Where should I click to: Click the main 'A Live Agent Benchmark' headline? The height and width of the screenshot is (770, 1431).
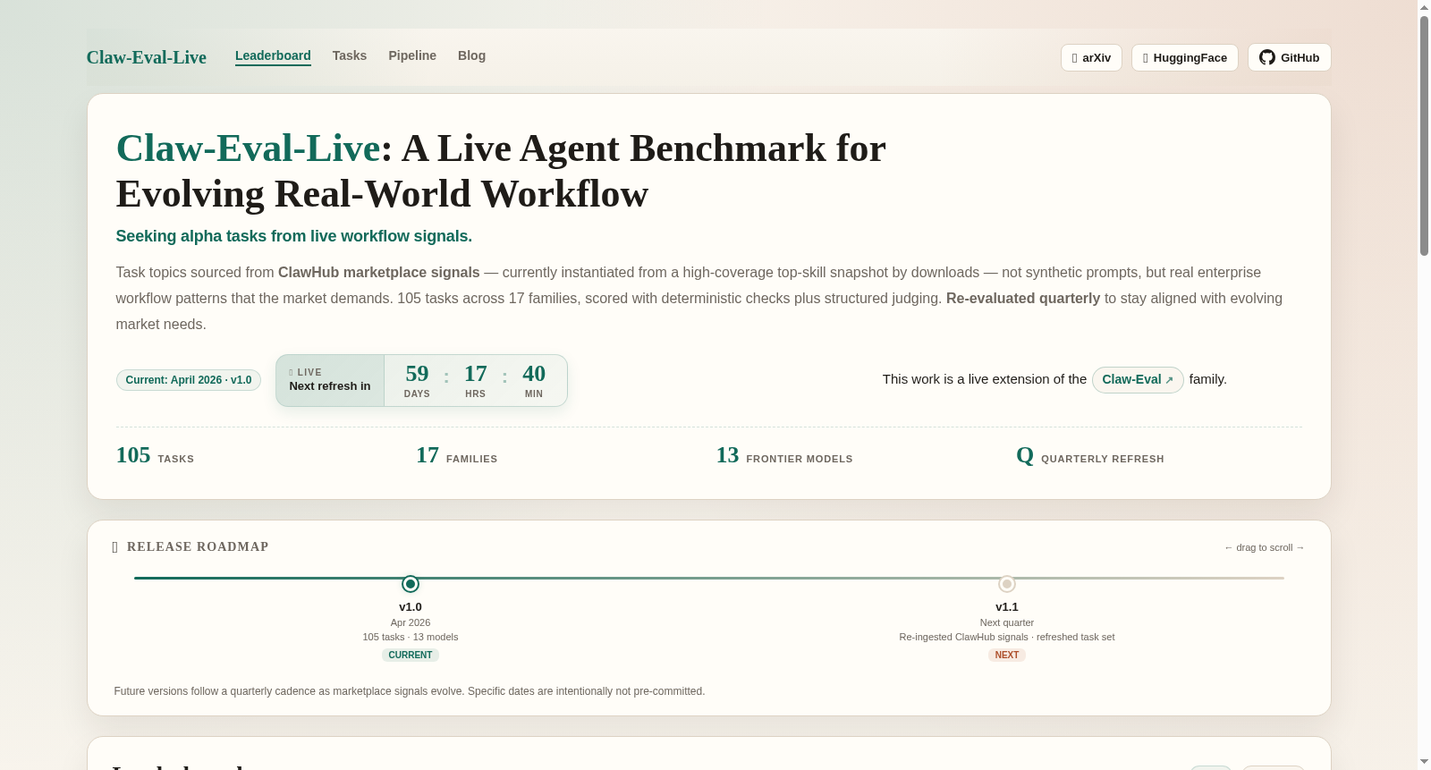click(x=501, y=171)
